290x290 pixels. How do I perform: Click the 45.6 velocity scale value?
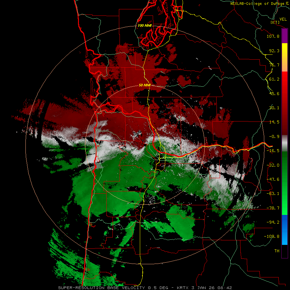274,93
